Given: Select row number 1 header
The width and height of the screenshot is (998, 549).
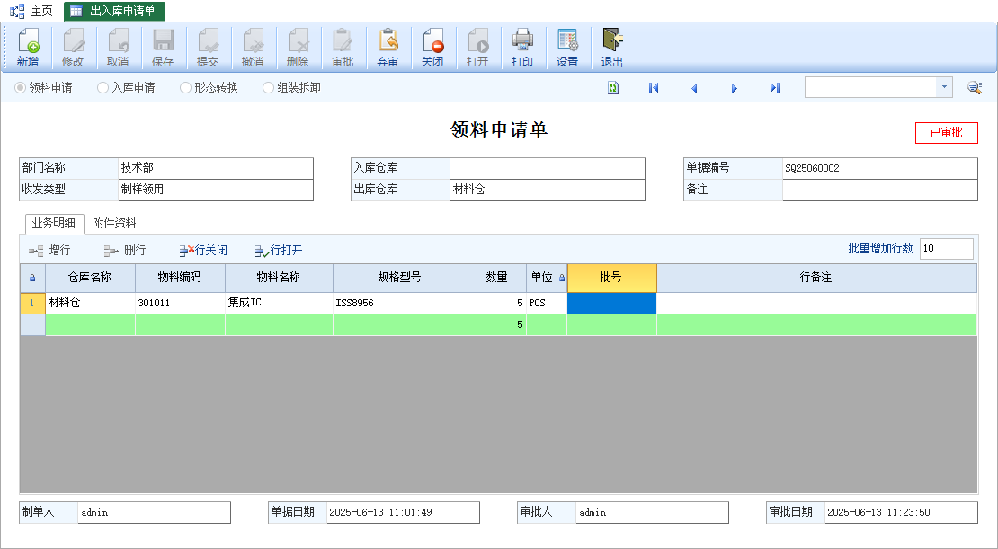Looking at the screenshot, I should click(32, 304).
